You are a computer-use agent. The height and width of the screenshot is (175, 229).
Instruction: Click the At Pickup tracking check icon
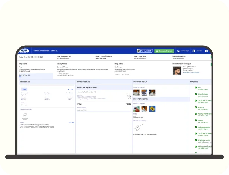(x=195, y=108)
